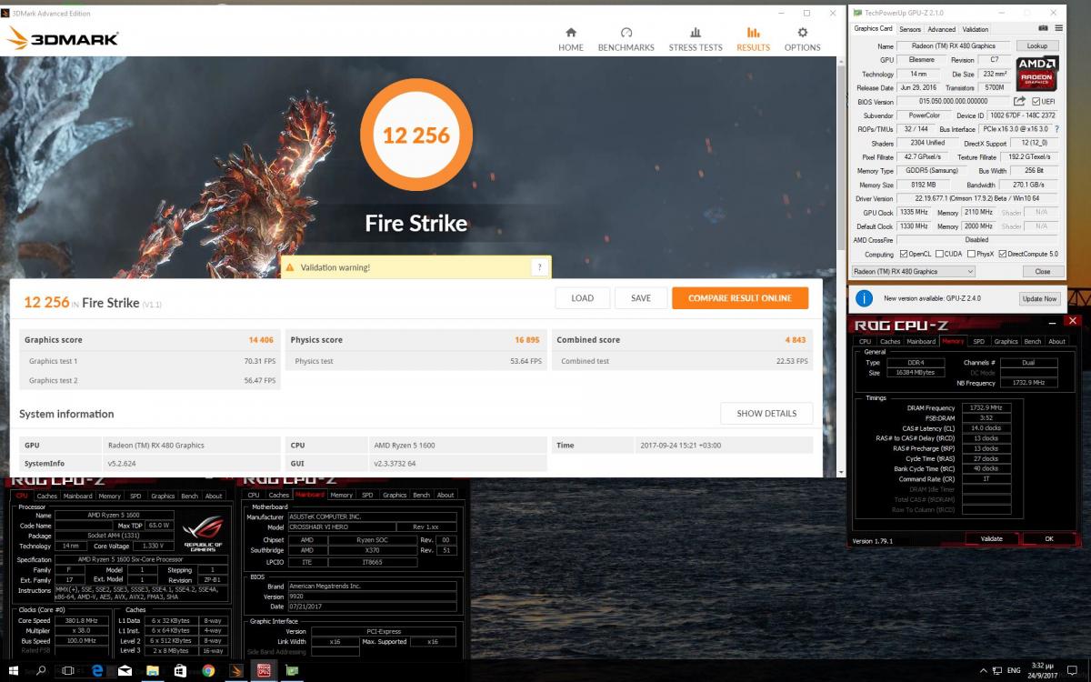1091x682 pixels.
Task: Click the taskbar clock showing 3:32
Action: point(1043,670)
